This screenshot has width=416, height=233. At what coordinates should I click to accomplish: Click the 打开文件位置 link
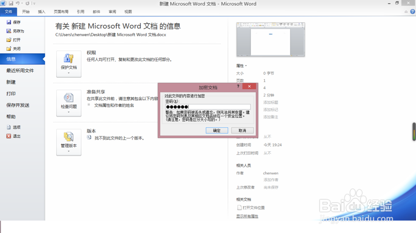254,208
